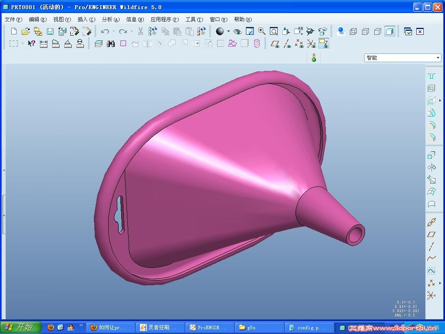This screenshot has width=445, height=334.
Task: Click the Angle measurement icon
Action: (68, 43)
